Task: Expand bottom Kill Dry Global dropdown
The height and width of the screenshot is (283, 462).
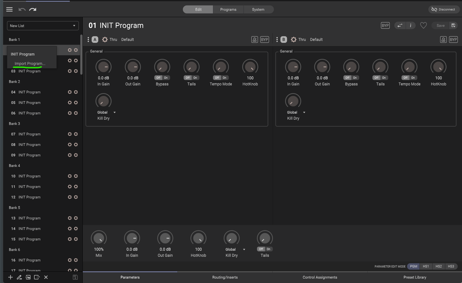Action: (244, 250)
